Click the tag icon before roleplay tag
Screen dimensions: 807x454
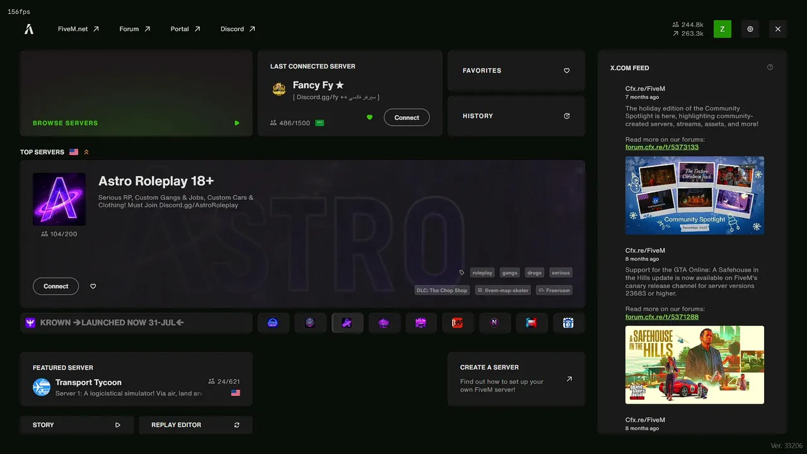click(x=462, y=273)
